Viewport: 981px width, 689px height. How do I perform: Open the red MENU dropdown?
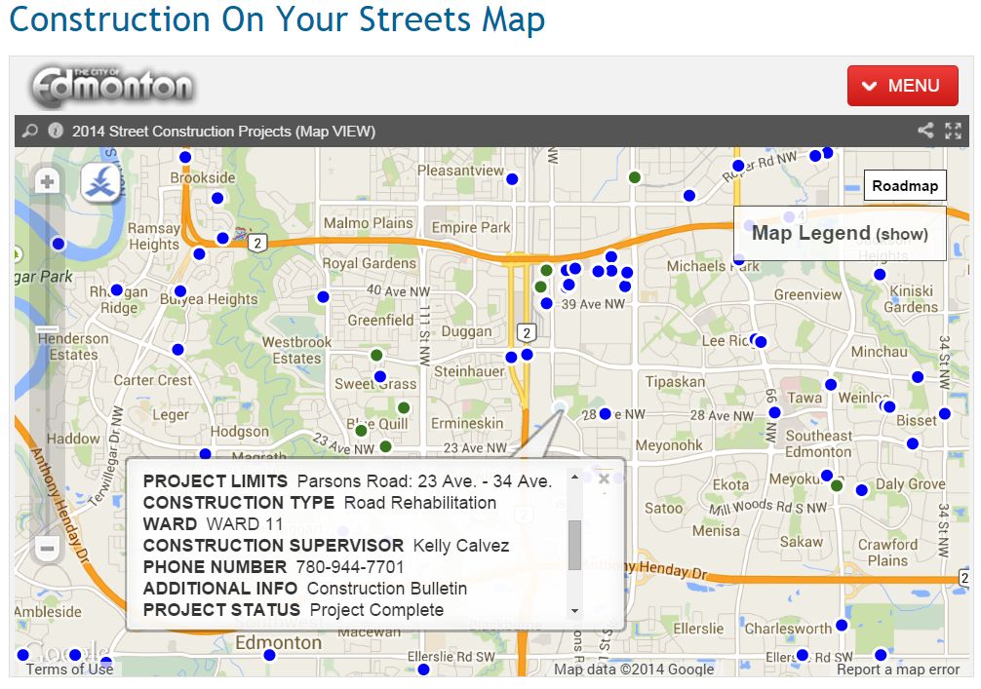pyautogui.click(x=902, y=86)
